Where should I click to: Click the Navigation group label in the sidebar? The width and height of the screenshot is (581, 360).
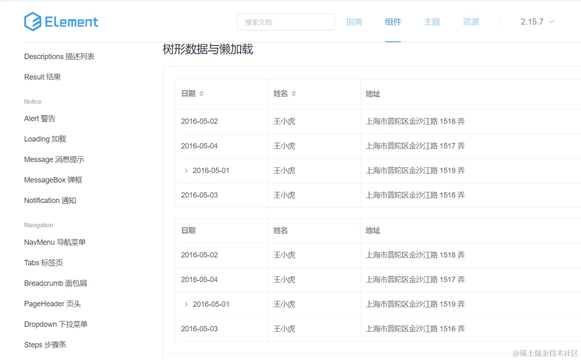[39, 225]
